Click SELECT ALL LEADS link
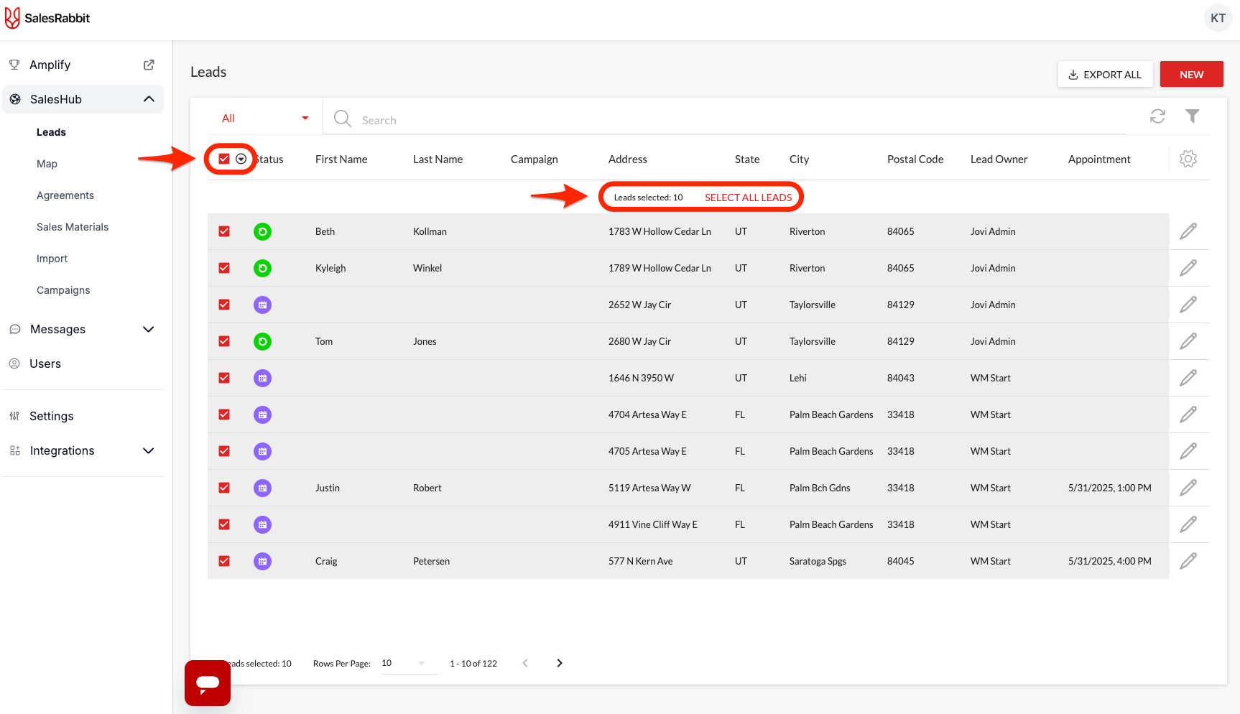 (748, 198)
